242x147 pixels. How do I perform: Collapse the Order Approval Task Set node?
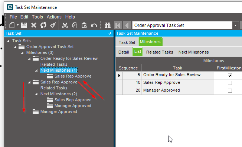(15, 47)
